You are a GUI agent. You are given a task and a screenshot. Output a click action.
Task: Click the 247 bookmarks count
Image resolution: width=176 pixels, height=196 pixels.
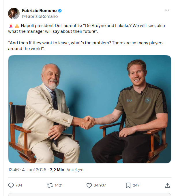pos(136,185)
